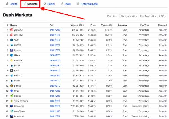Click the Bitfinex leaf icon
169x119 pixels.
[x=12, y=96]
